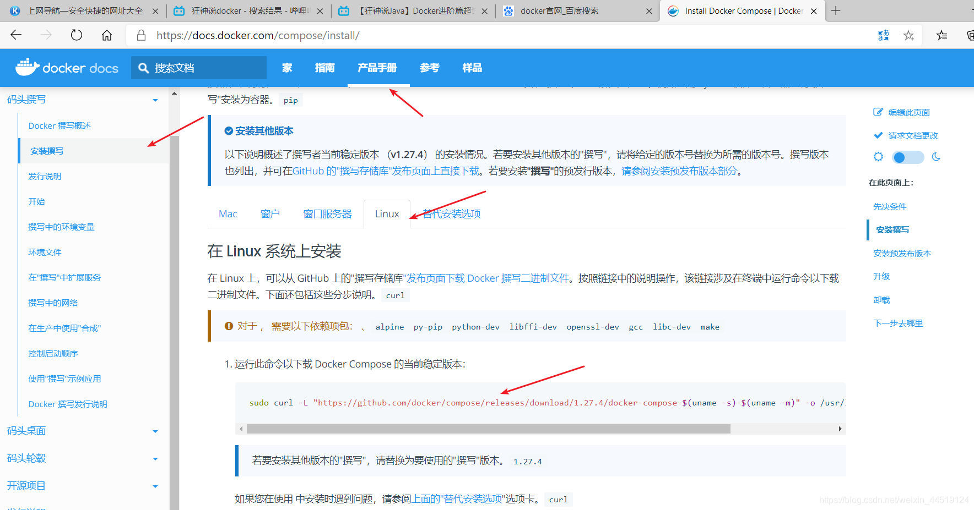The image size is (974, 510).
Task: Open the 产品手册 nav menu item
Action: pos(377,68)
